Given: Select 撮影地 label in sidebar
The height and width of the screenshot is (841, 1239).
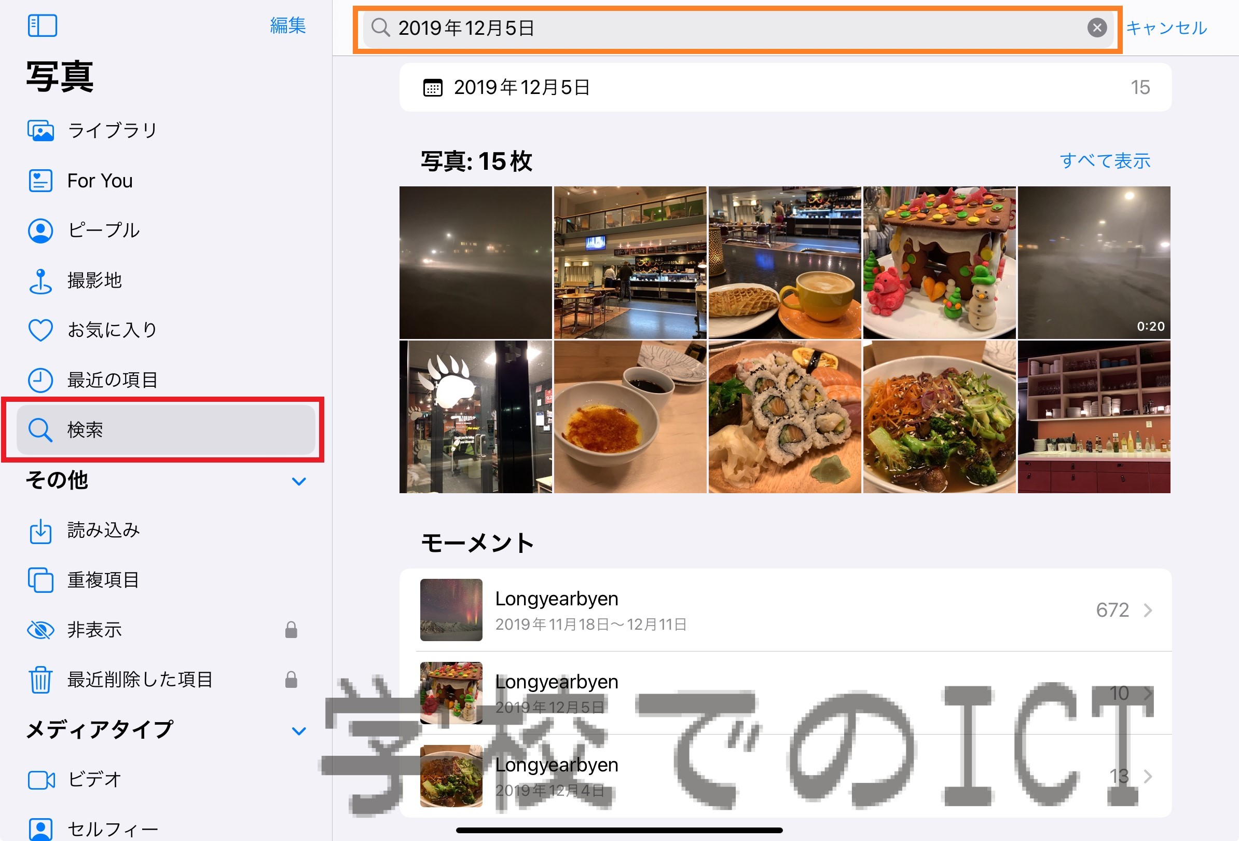Looking at the screenshot, I should tap(94, 280).
